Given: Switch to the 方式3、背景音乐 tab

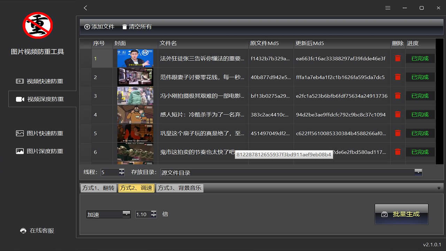Looking at the screenshot, I should pyautogui.click(x=179, y=188).
